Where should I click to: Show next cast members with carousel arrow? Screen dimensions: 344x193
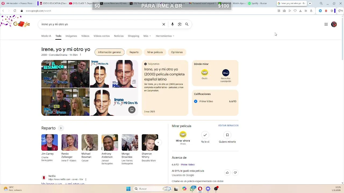(158, 142)
